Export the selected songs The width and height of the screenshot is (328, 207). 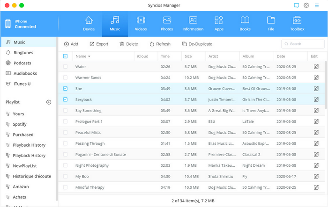(99, 44)
